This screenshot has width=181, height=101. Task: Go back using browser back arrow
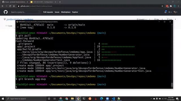3,6
